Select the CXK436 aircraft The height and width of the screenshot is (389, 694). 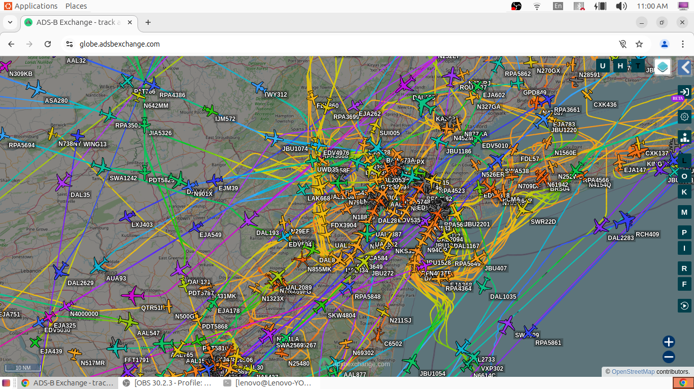[587, 95]
